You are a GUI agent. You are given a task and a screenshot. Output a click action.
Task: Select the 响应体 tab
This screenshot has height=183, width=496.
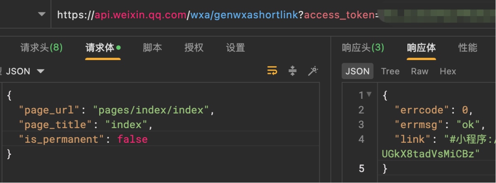pyautogui.click(x=421, y=48)
